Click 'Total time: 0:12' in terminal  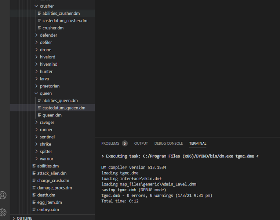tap(120, 201)
